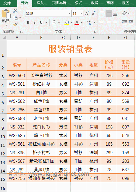Decrease the cell indent
The width and height of the screenshot is (136, 192).
pos(124,22)
